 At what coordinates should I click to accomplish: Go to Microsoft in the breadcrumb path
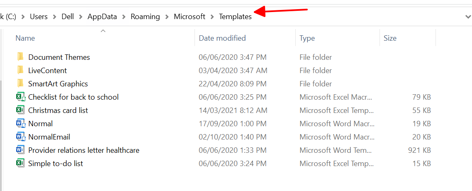190,17
